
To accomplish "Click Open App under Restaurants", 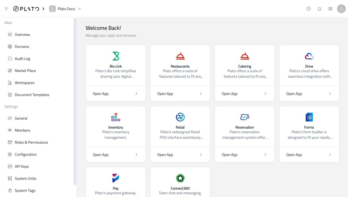I will (165, 94).
